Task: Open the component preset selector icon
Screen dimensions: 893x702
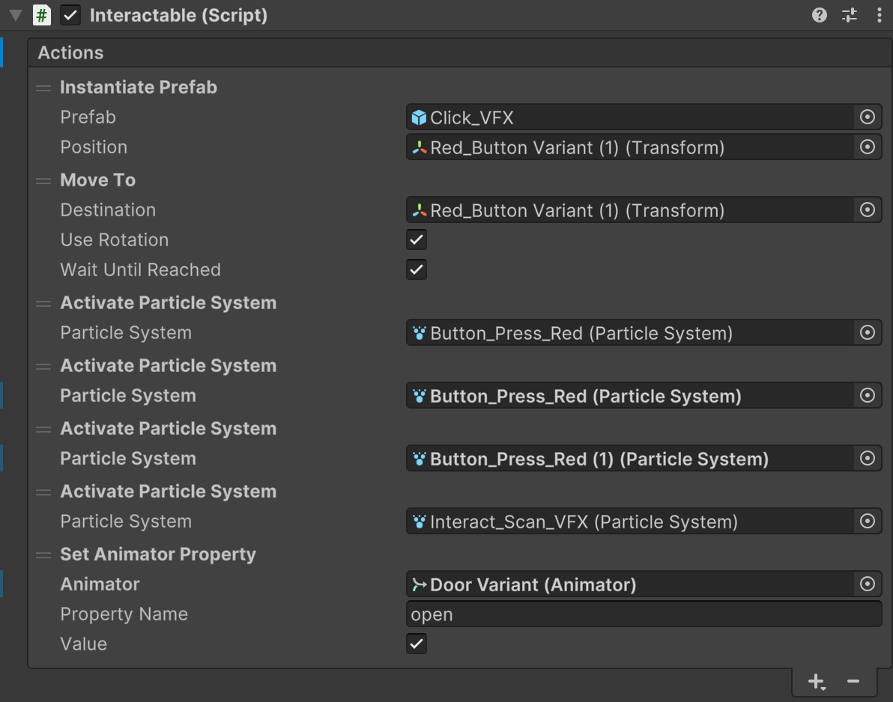Action: click(850, 15)
